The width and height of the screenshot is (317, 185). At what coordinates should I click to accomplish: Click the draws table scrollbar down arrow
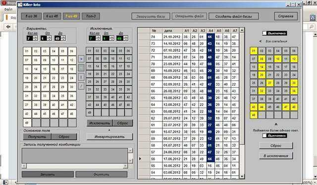tap(242, 177)
